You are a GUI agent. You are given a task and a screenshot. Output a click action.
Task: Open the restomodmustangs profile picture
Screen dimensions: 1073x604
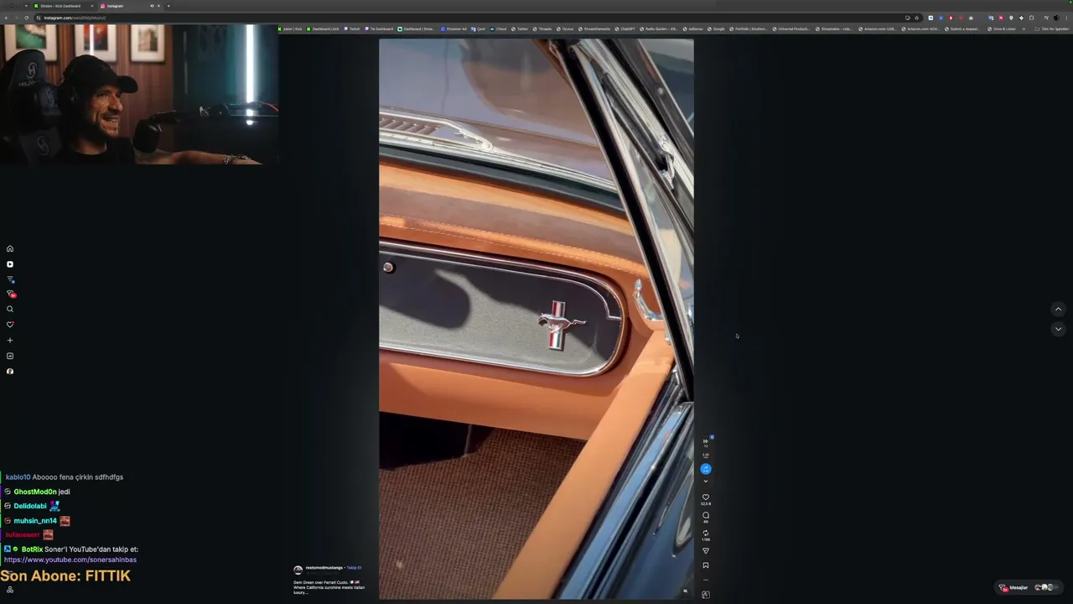pyautogui.click(x=298, y=569)
